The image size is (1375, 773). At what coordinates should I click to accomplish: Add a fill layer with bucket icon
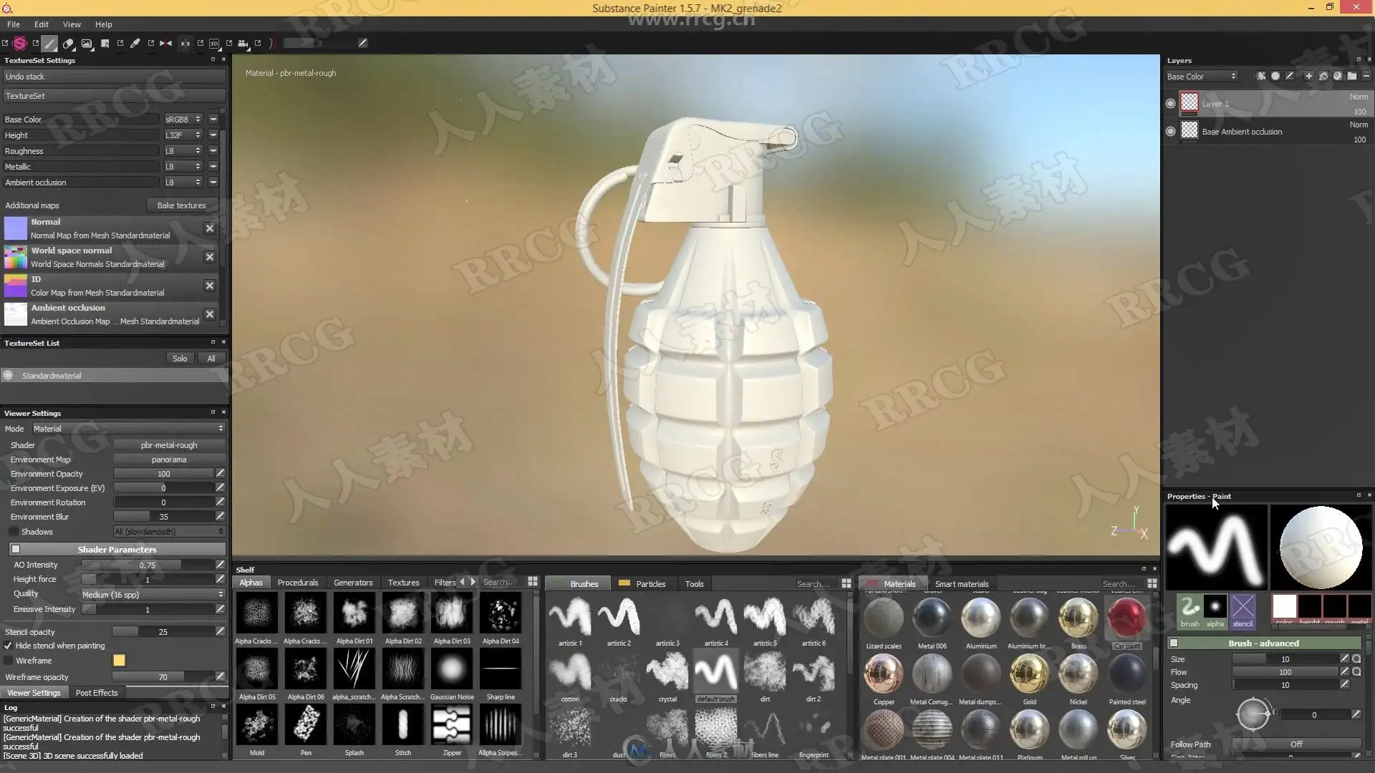coord(1323,76)
